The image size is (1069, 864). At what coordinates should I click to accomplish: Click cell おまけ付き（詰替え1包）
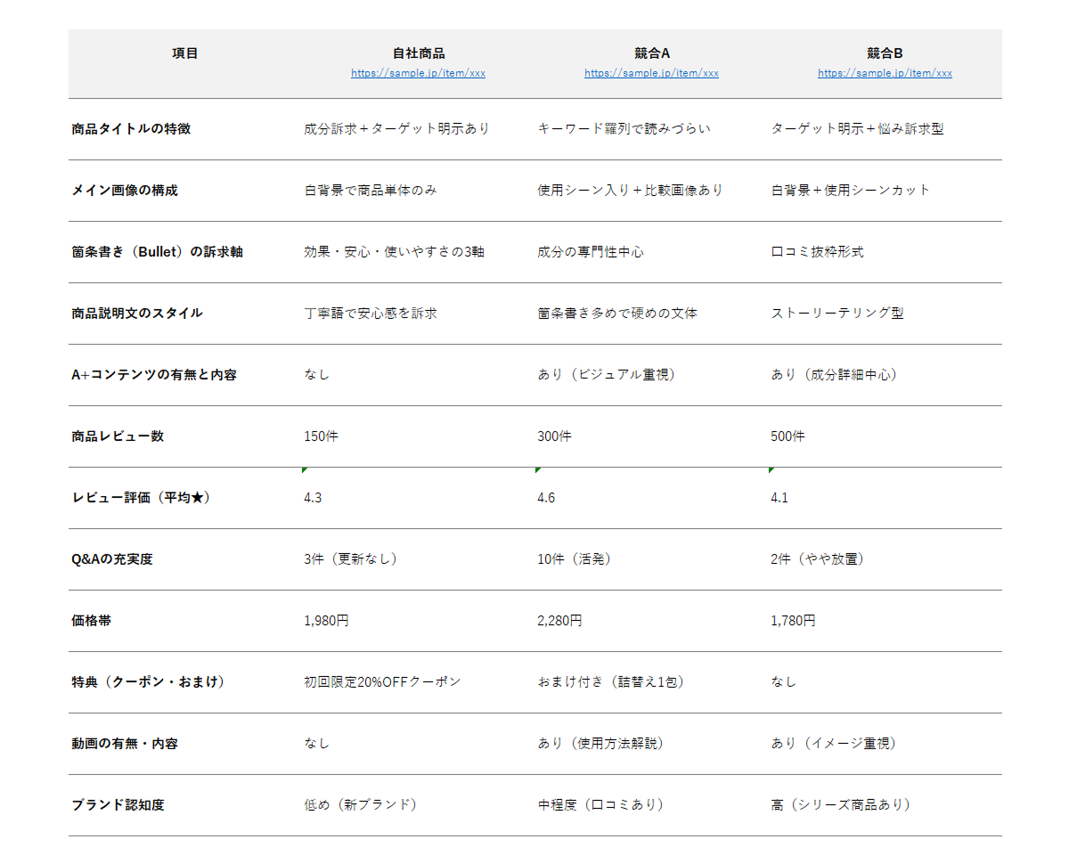[x=611, y=682]
